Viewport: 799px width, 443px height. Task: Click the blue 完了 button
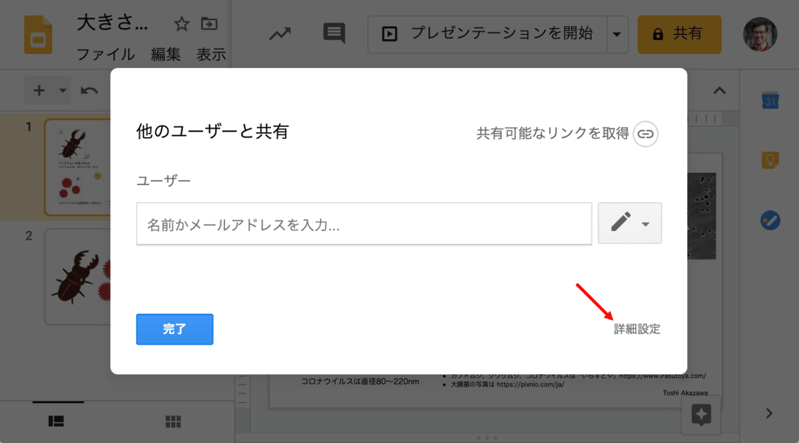(x=174, y=329)
